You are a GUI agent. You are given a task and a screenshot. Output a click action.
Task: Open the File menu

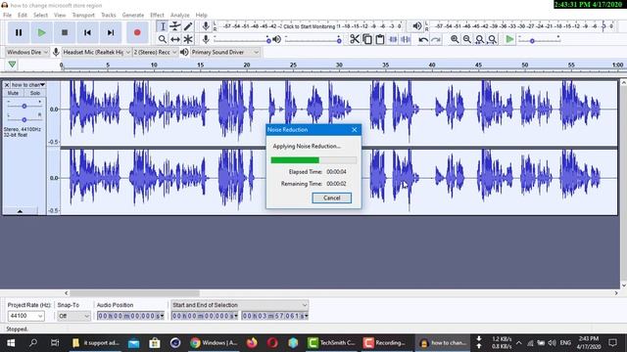(7, 16)
